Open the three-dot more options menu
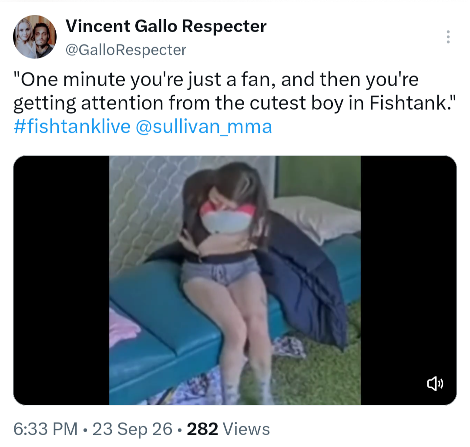This screenshot has height=447, width=470. point(448,37)
